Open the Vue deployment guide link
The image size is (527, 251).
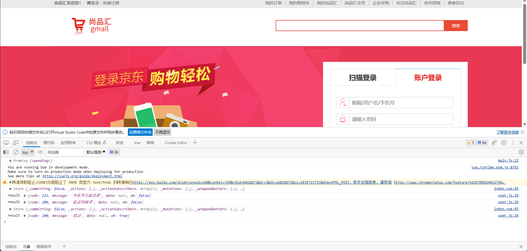click(82, 176)
